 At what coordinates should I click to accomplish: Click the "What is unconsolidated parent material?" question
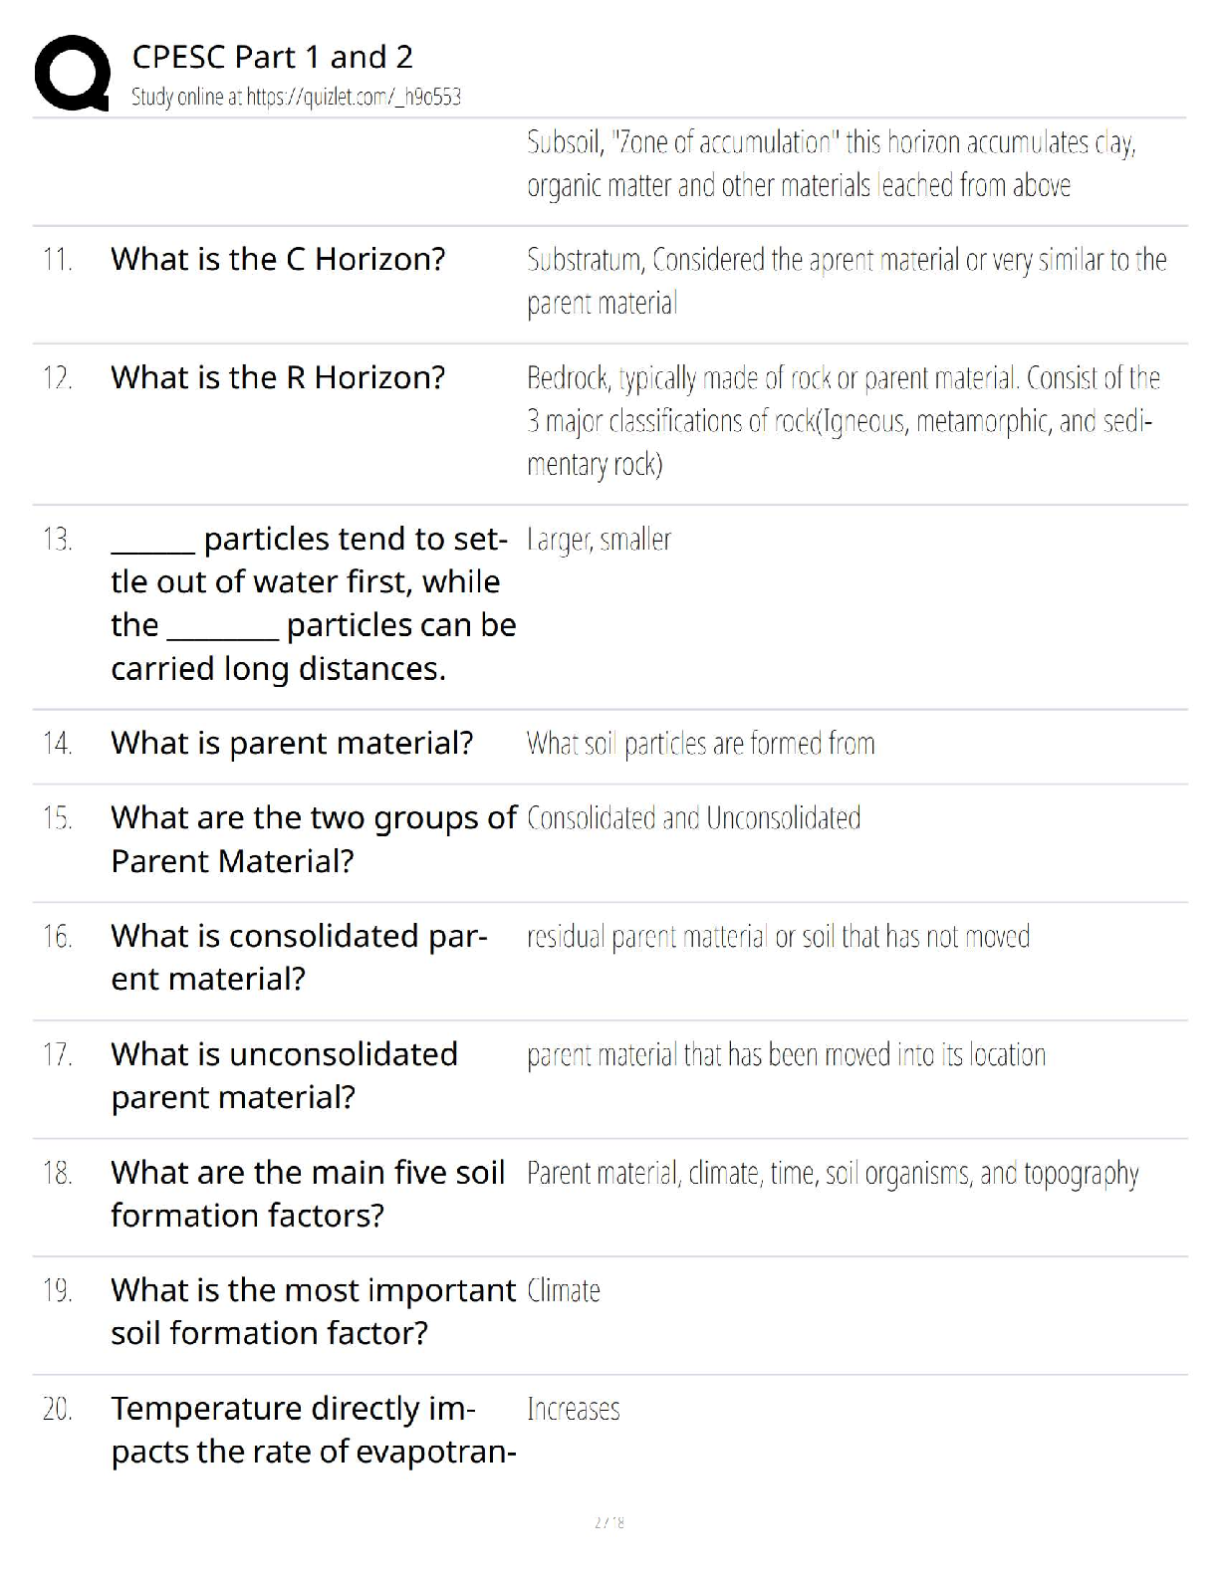(284, 1075)
